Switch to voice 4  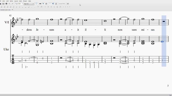point(70,7)
